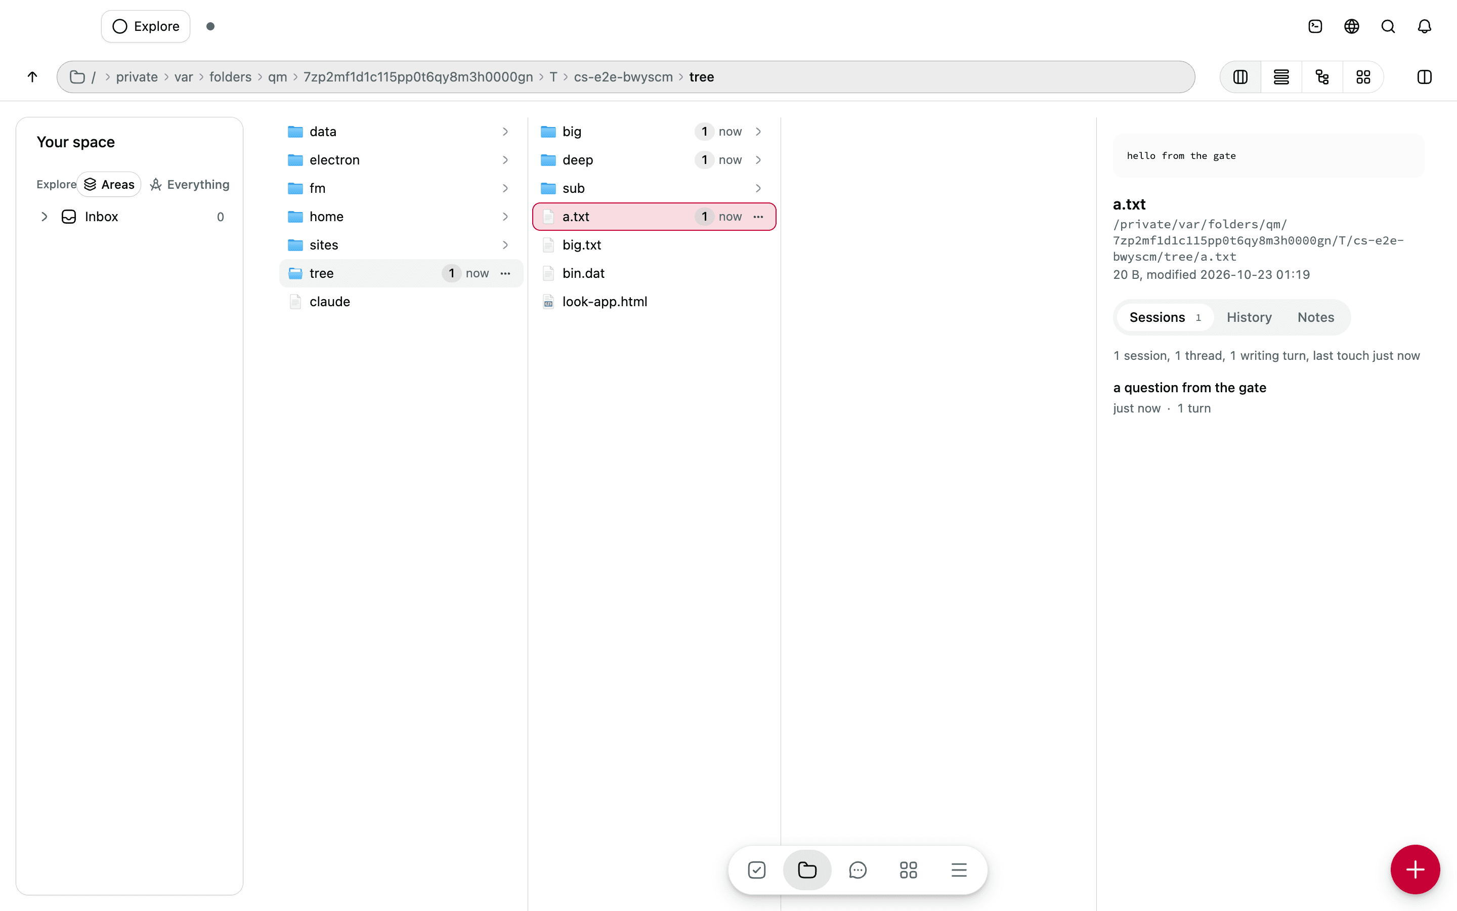Expand the electron folder chevron
Screen dimensions: 1457x911
(505, 159)
